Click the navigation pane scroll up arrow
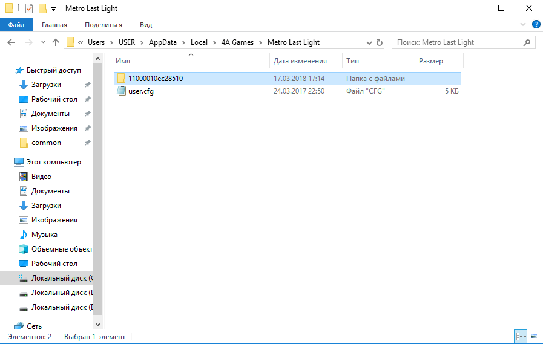This screenshot has height=344, width=543. pos(97,59)
